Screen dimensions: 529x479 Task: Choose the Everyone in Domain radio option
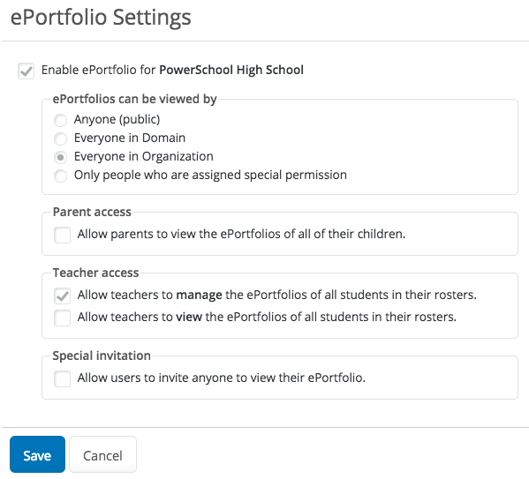pos(60,138)
